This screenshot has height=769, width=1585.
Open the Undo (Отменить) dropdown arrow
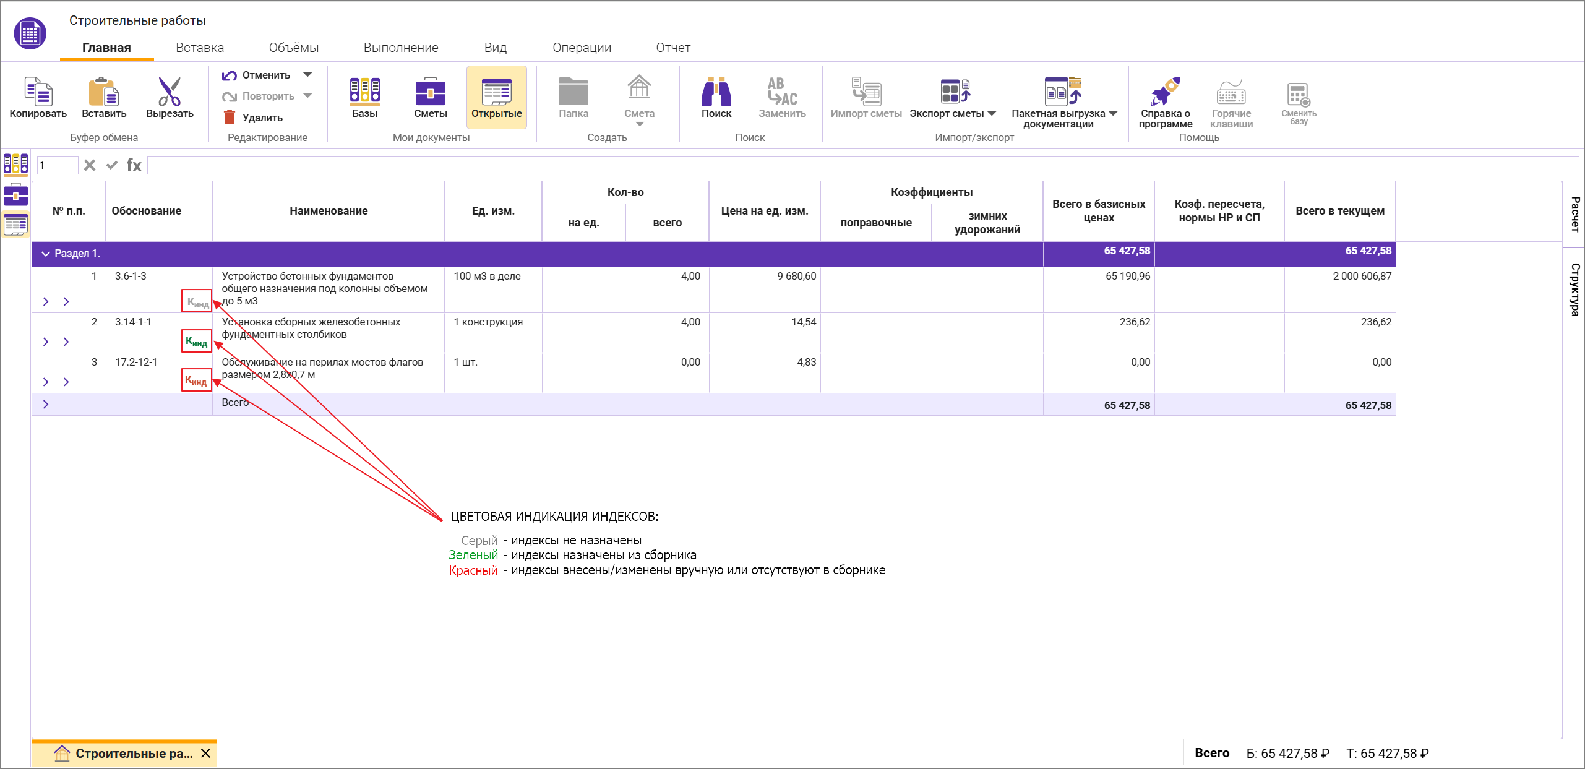pos(307,75)
